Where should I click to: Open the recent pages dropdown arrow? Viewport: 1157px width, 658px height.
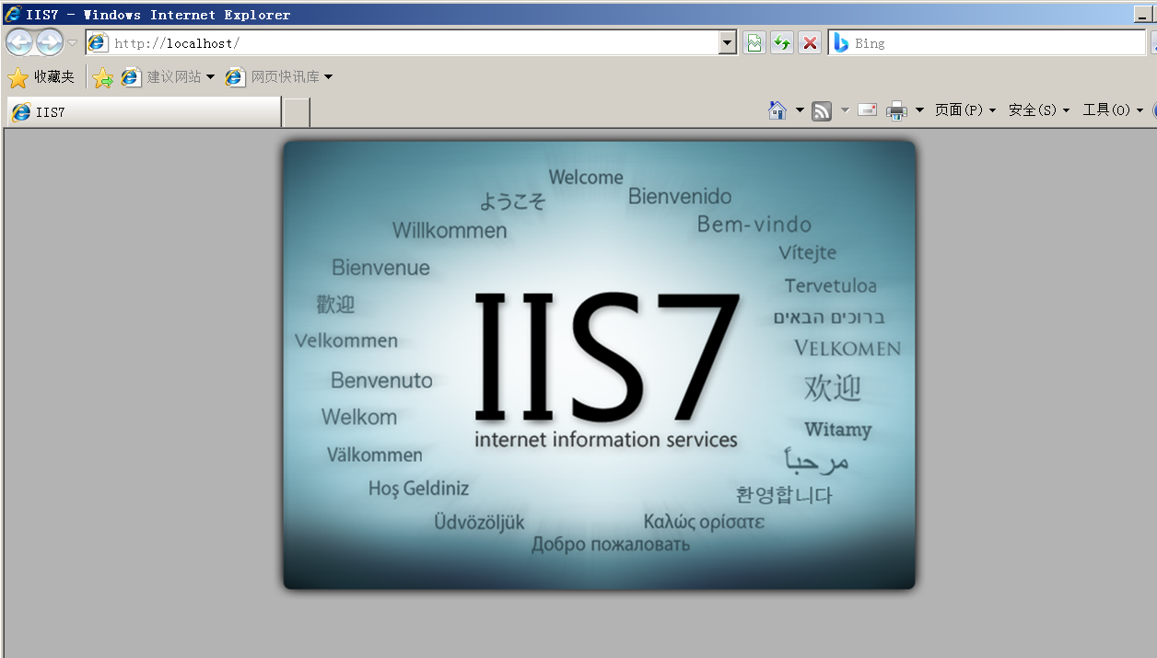click(x=73, y=43)
